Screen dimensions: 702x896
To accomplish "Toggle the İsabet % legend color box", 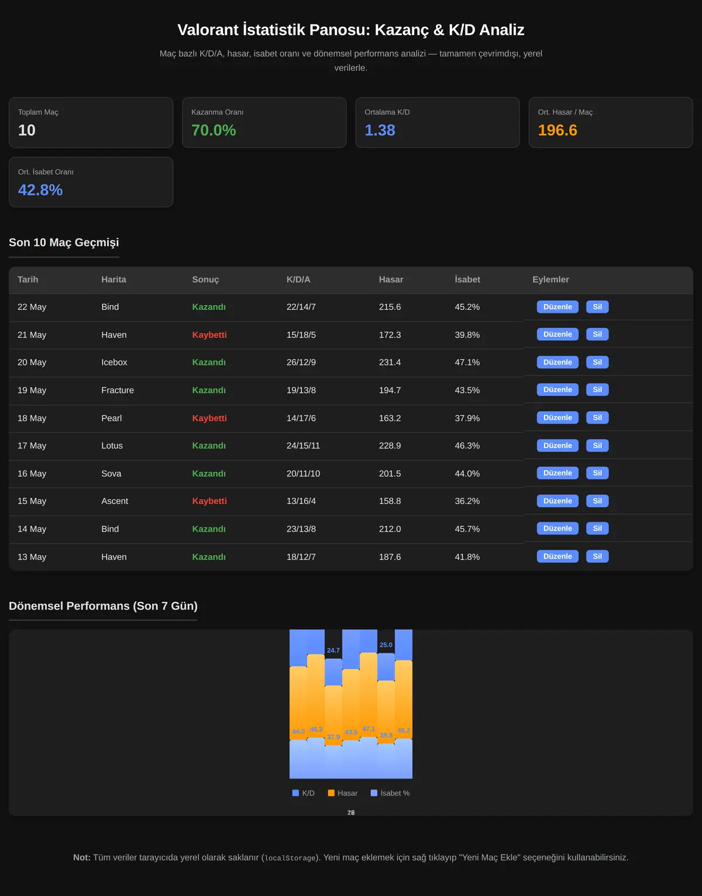I will 374,793.
